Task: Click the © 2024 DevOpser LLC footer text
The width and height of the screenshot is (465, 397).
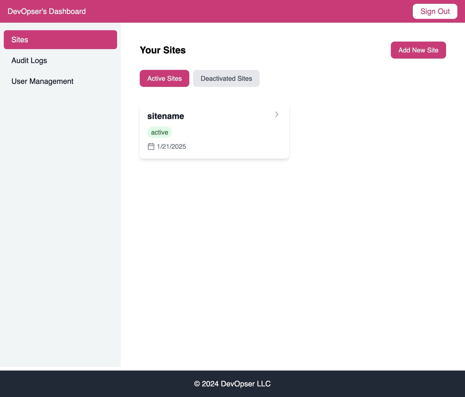Action: pos(232,384)
